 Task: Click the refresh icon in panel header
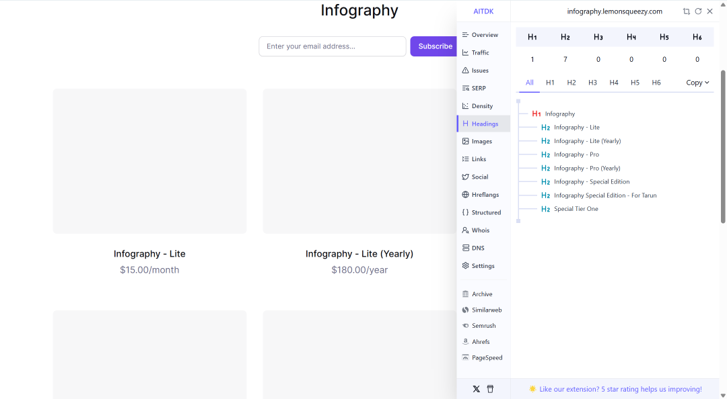click(698, 11)
